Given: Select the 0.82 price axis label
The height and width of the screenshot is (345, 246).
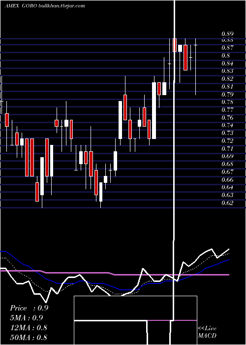Looking at the screenshot, I should (x=227, y=79).
